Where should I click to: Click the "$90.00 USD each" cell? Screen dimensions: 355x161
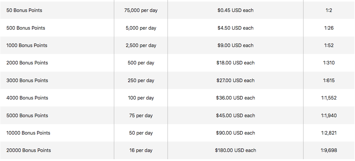[235, 133]
